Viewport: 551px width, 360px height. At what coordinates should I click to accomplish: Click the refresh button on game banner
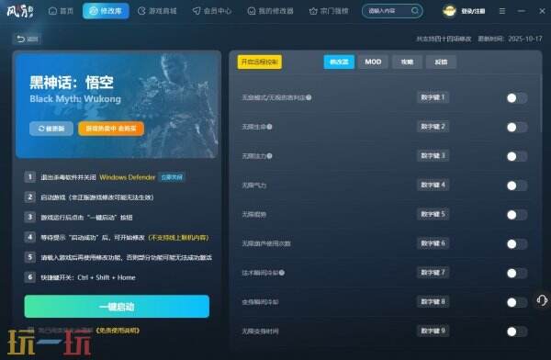pos(51,129)
